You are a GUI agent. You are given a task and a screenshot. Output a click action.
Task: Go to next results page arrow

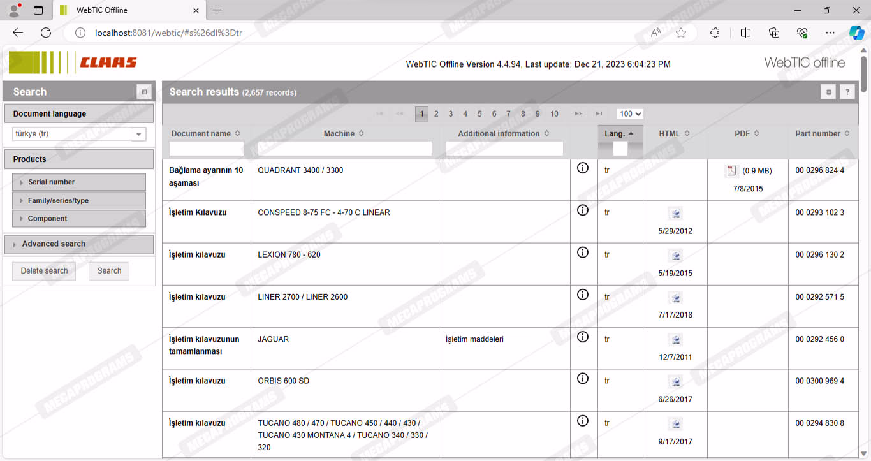[x=578, y=114]
